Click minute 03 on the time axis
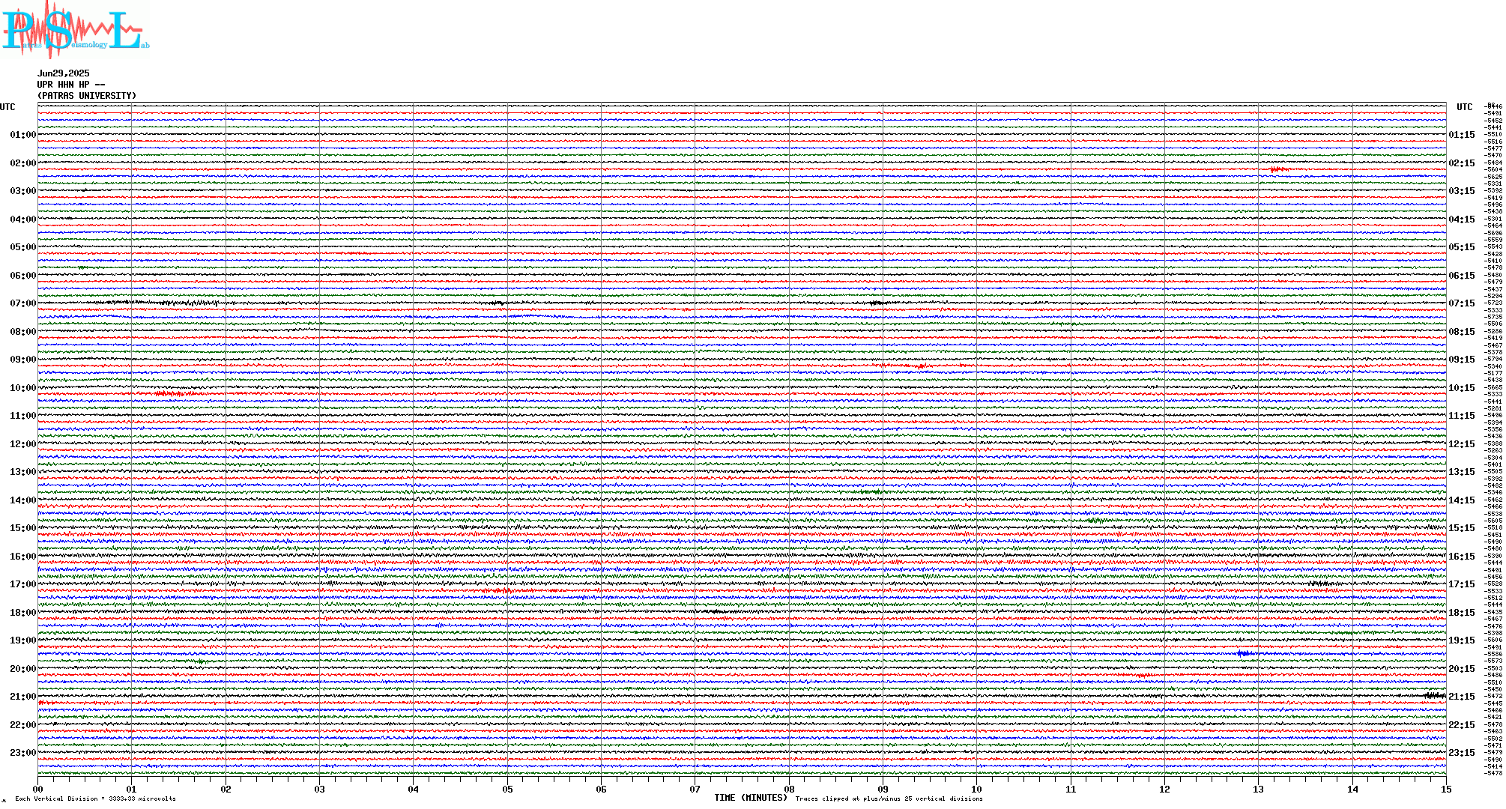The width and height of the screenshot is (1506, 809). tap(320, 789)
